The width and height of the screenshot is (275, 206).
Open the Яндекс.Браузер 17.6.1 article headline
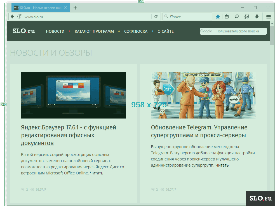click(x=68, y=135)
